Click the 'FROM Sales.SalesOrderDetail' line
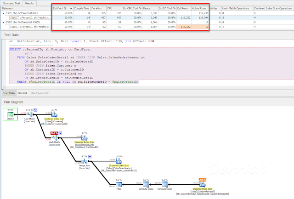 click(81, 57)
